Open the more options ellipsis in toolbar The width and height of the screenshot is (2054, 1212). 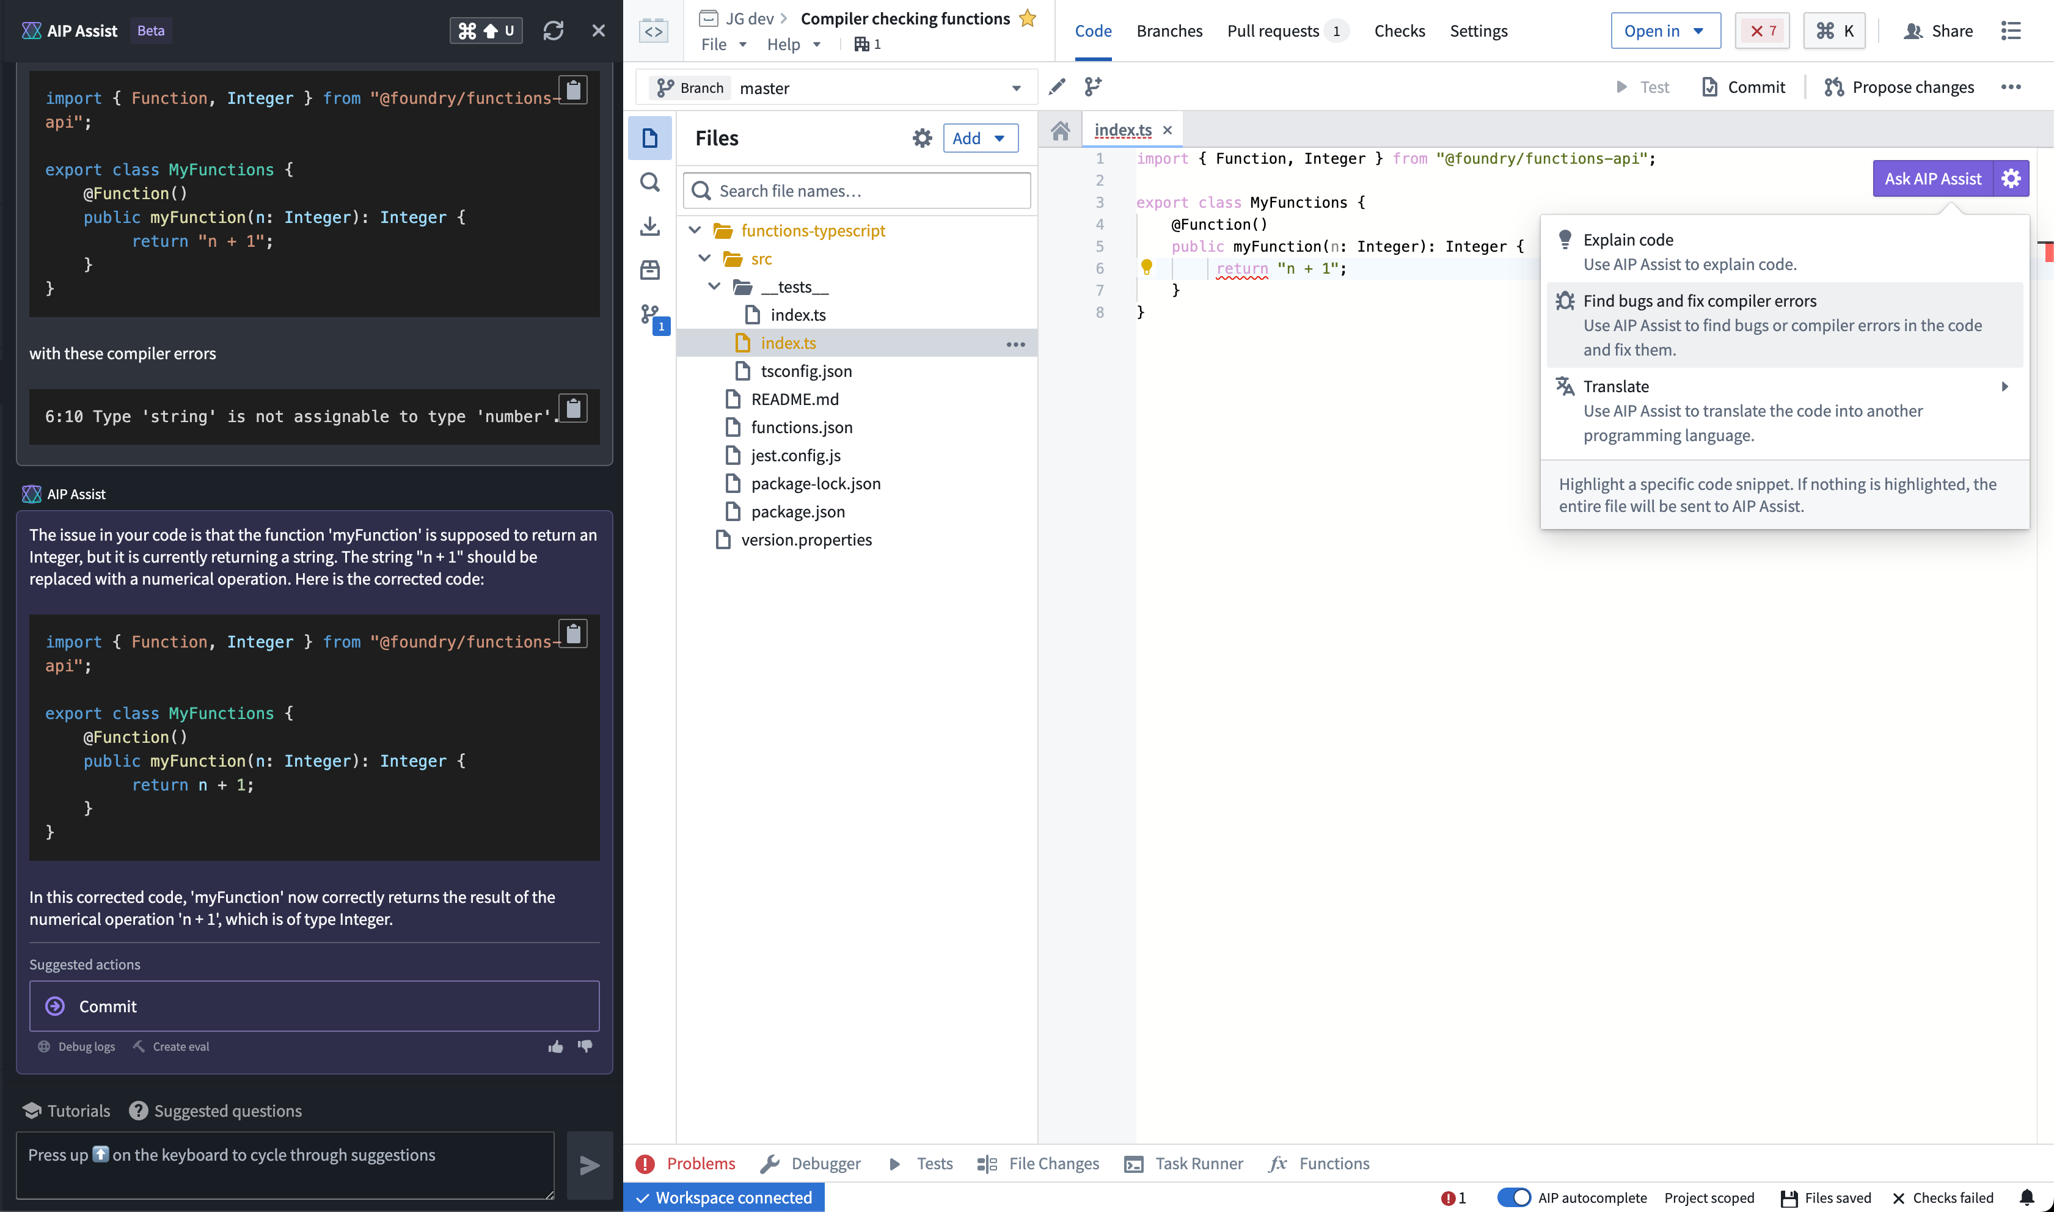[x=2010, y=87]
